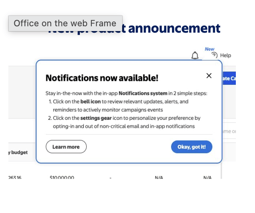Click the $10,000.00 table cell
The width and height of the screenshot is (255, 213).
62,178
